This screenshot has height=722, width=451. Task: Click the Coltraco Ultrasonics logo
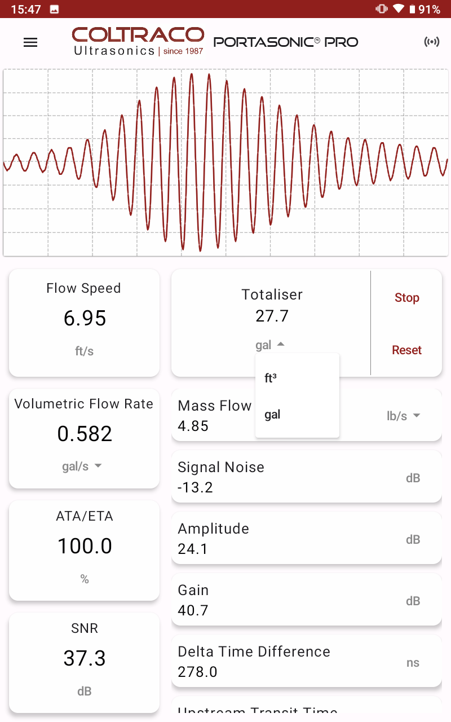[138, 42]
